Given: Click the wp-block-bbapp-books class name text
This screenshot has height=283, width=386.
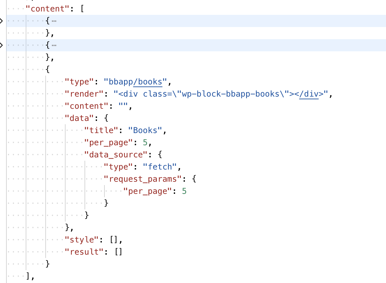Looking at the screenshot, I should [230, 94].
